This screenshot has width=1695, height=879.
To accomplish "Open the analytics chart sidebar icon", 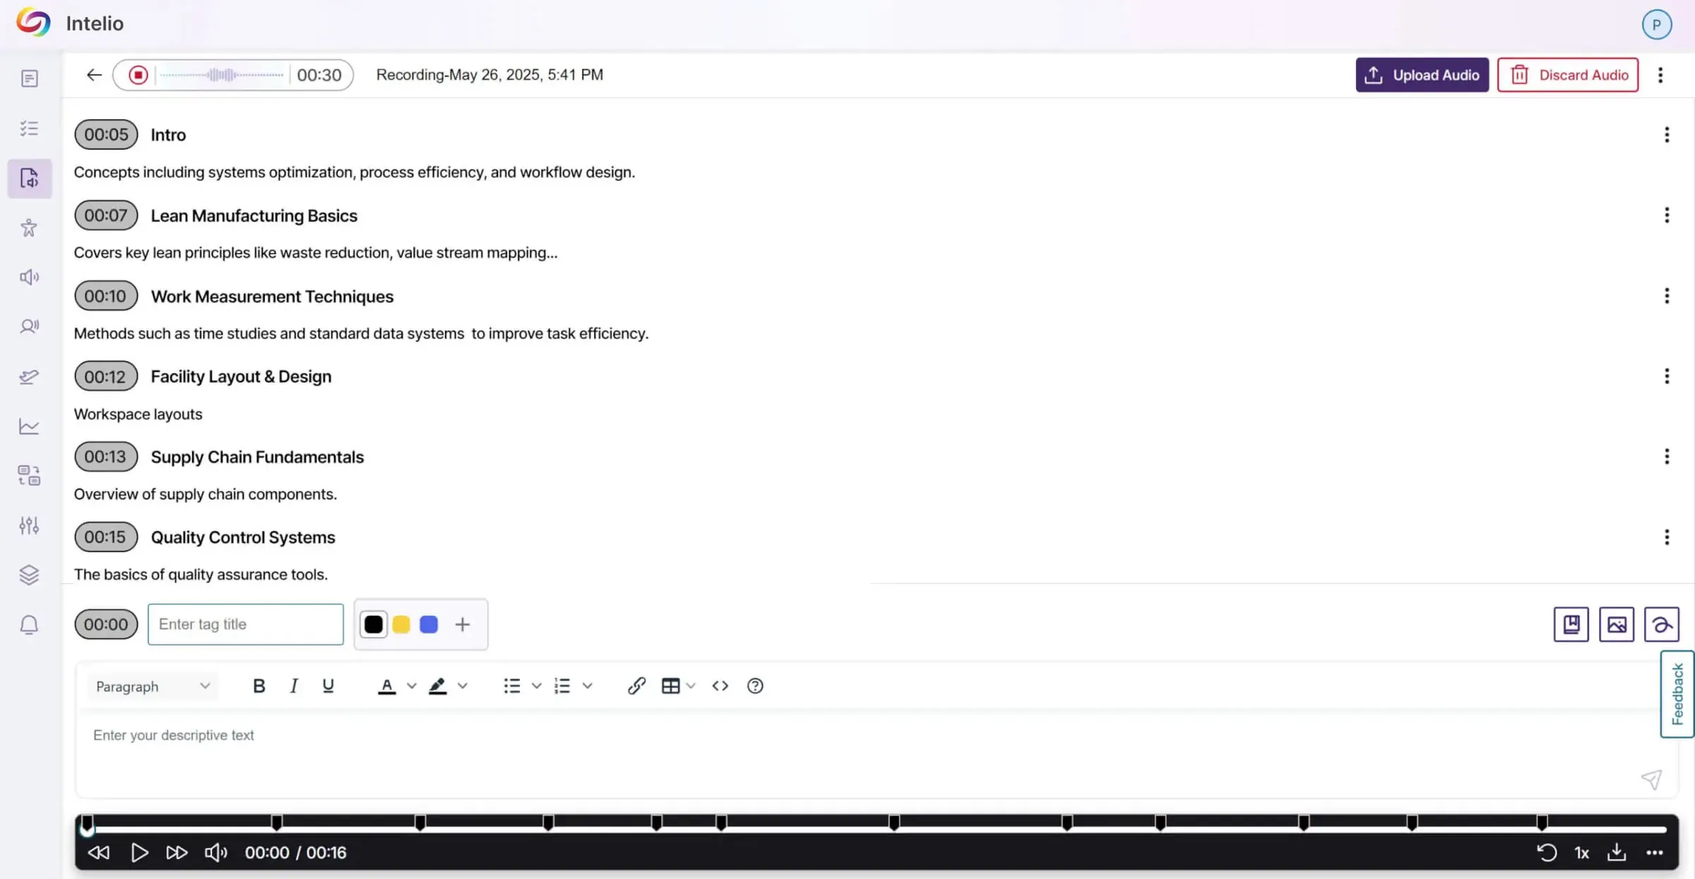I will 29,426.
